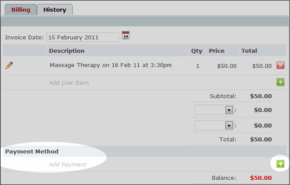The height and width of the screenshot is (185, 290).
Task: Switch to the History tab
Action: (x=55, y=10)
